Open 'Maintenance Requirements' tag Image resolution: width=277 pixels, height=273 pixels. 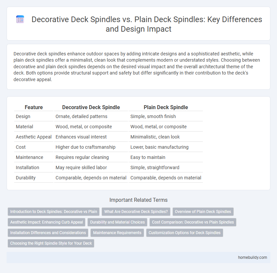pyautogui.click(x=117, y=233)
